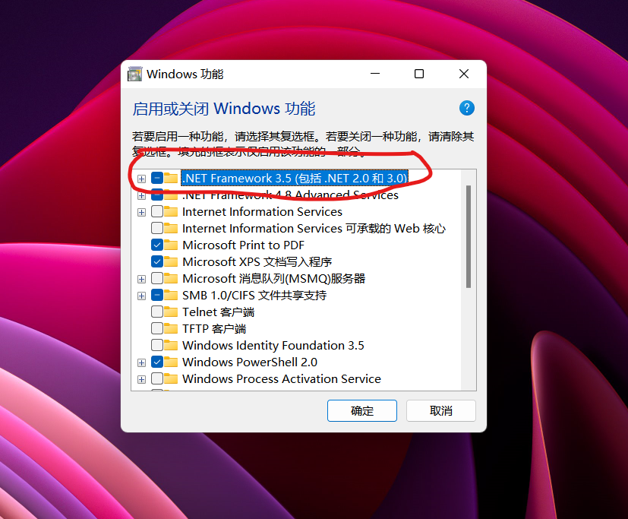
Task: Uncheck the Windows PowerShell 2.0 checkbox
Action: pos(157,362)
